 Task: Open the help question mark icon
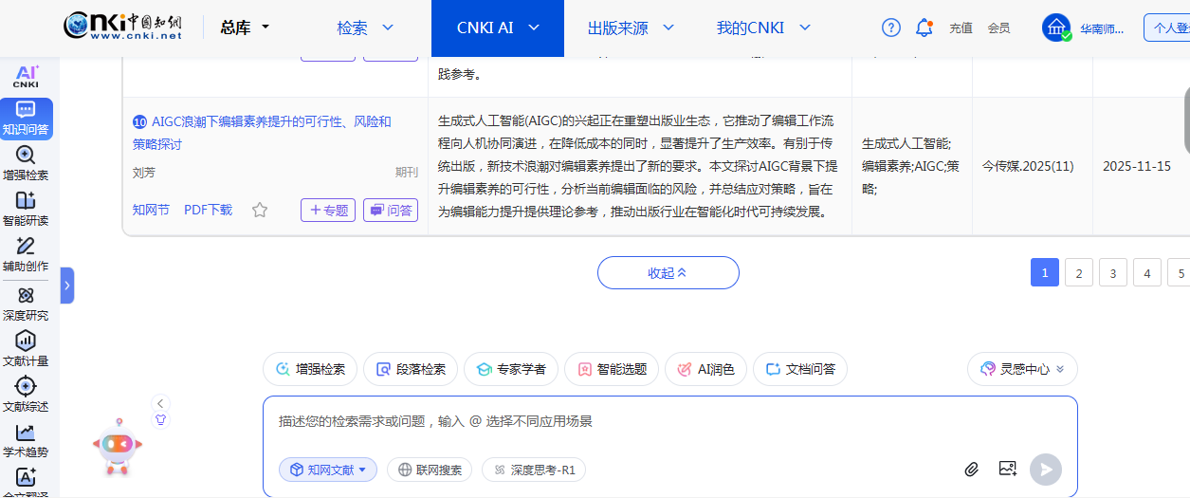[x=890, y=28]
